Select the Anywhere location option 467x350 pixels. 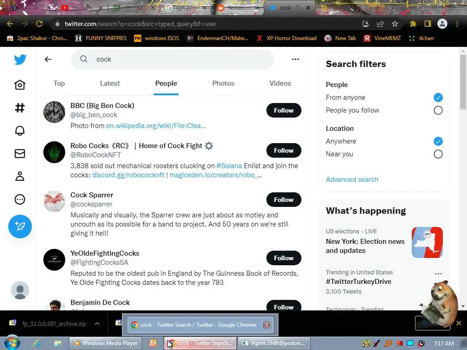[x=438, y=141]
